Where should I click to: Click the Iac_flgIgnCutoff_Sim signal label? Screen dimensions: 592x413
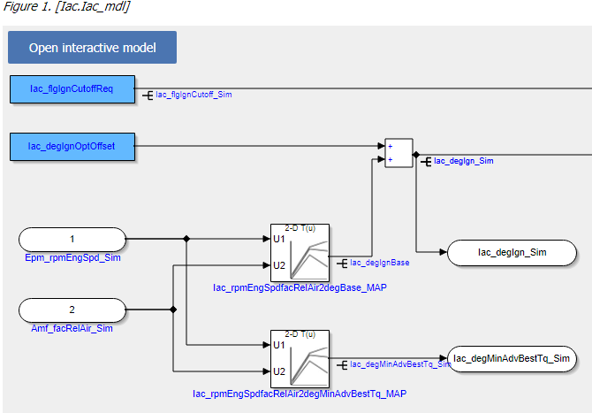194,94
